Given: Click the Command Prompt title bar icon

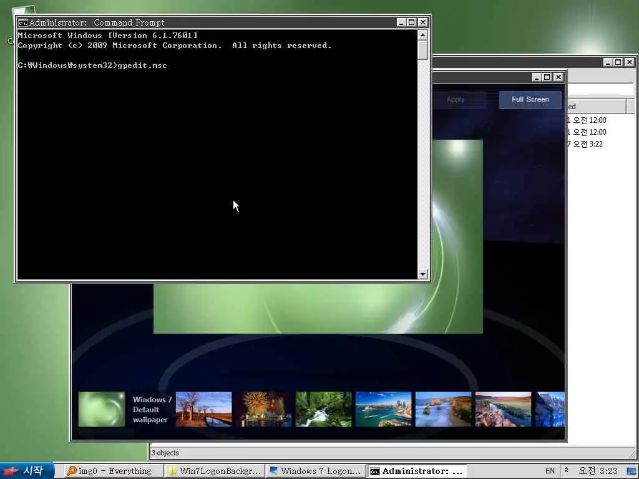Looking at the screenshot, I should pyautogui.click(x=23, y=23).
